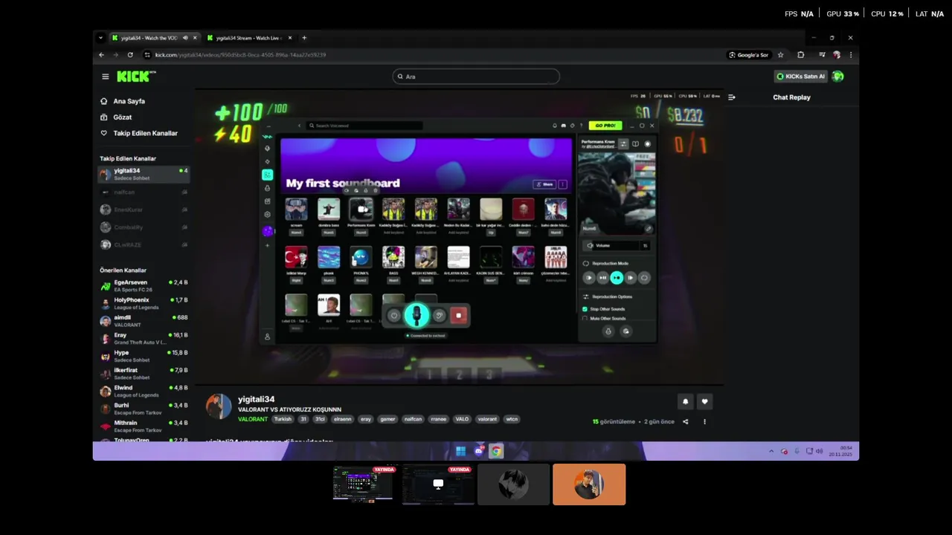Image resolution: width=952 pixels, height=535 pixels.
Task: Toggle the Voicemod power button
Action: [x=394, y=316]
